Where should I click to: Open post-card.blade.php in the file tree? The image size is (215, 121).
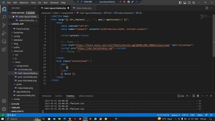point(28,77)
